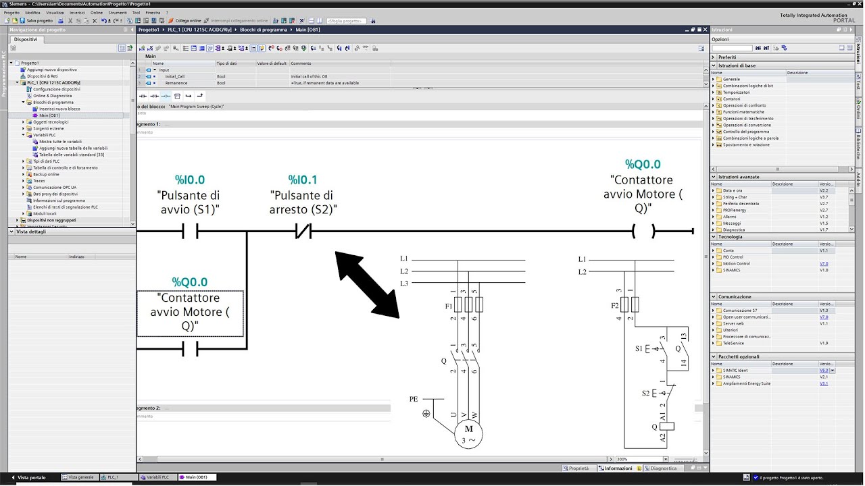Open the Variabili PLC taskbar tab
The height and width of the screenshot is (486, 865).
(157, 477)
